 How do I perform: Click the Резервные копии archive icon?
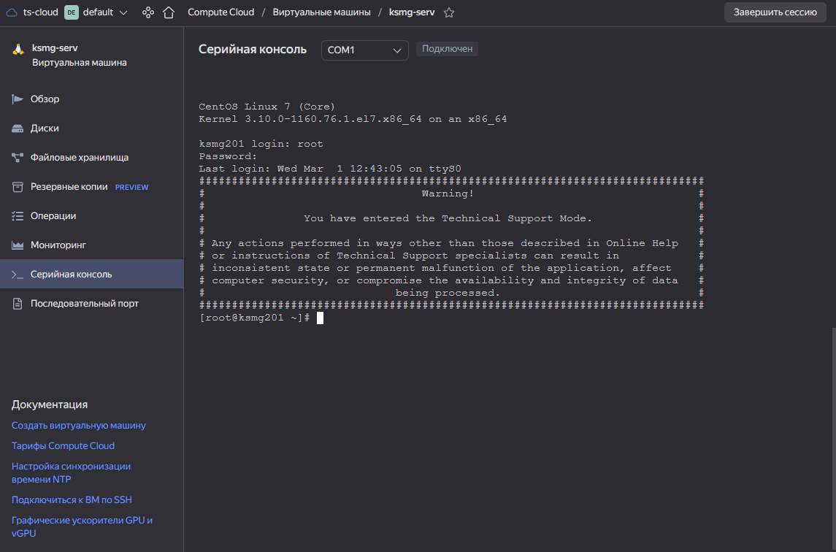coord(18,187)
